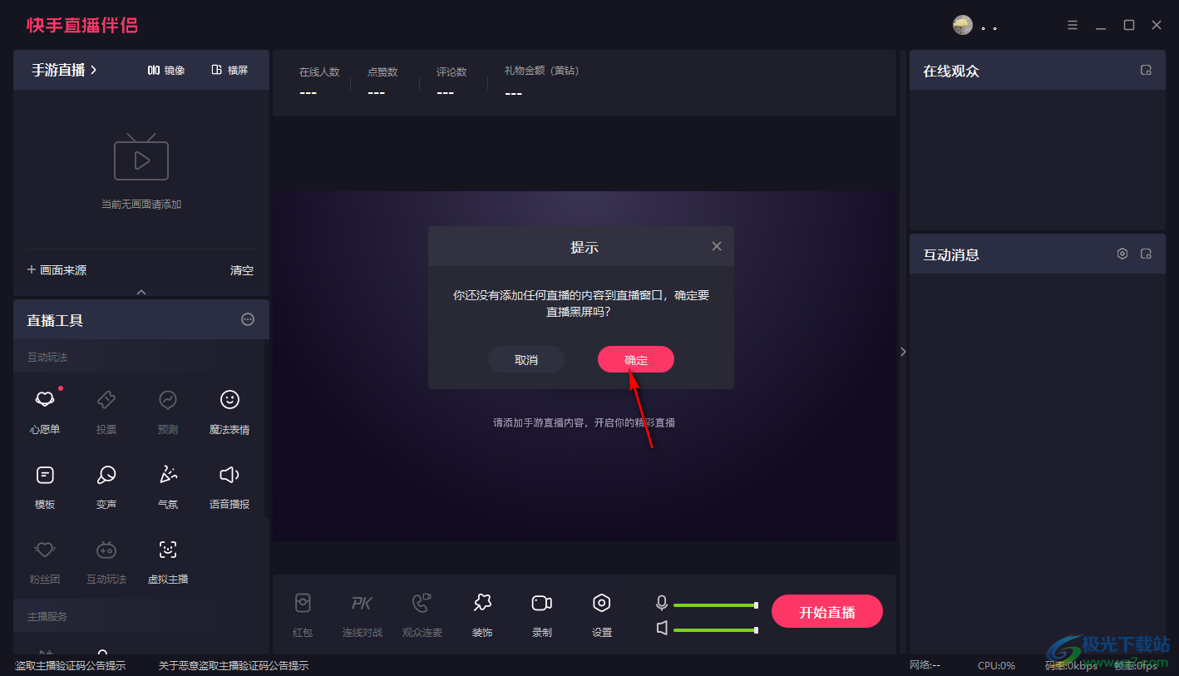The image size is (1179, 676).
Task: Click the 在线人数 statistic
Action: click(x=319, y=81)
